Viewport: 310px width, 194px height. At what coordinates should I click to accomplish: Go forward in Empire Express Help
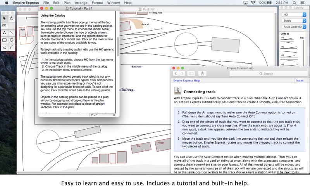[x=182, y=74]
